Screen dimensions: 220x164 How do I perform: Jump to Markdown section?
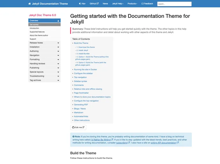79,112
